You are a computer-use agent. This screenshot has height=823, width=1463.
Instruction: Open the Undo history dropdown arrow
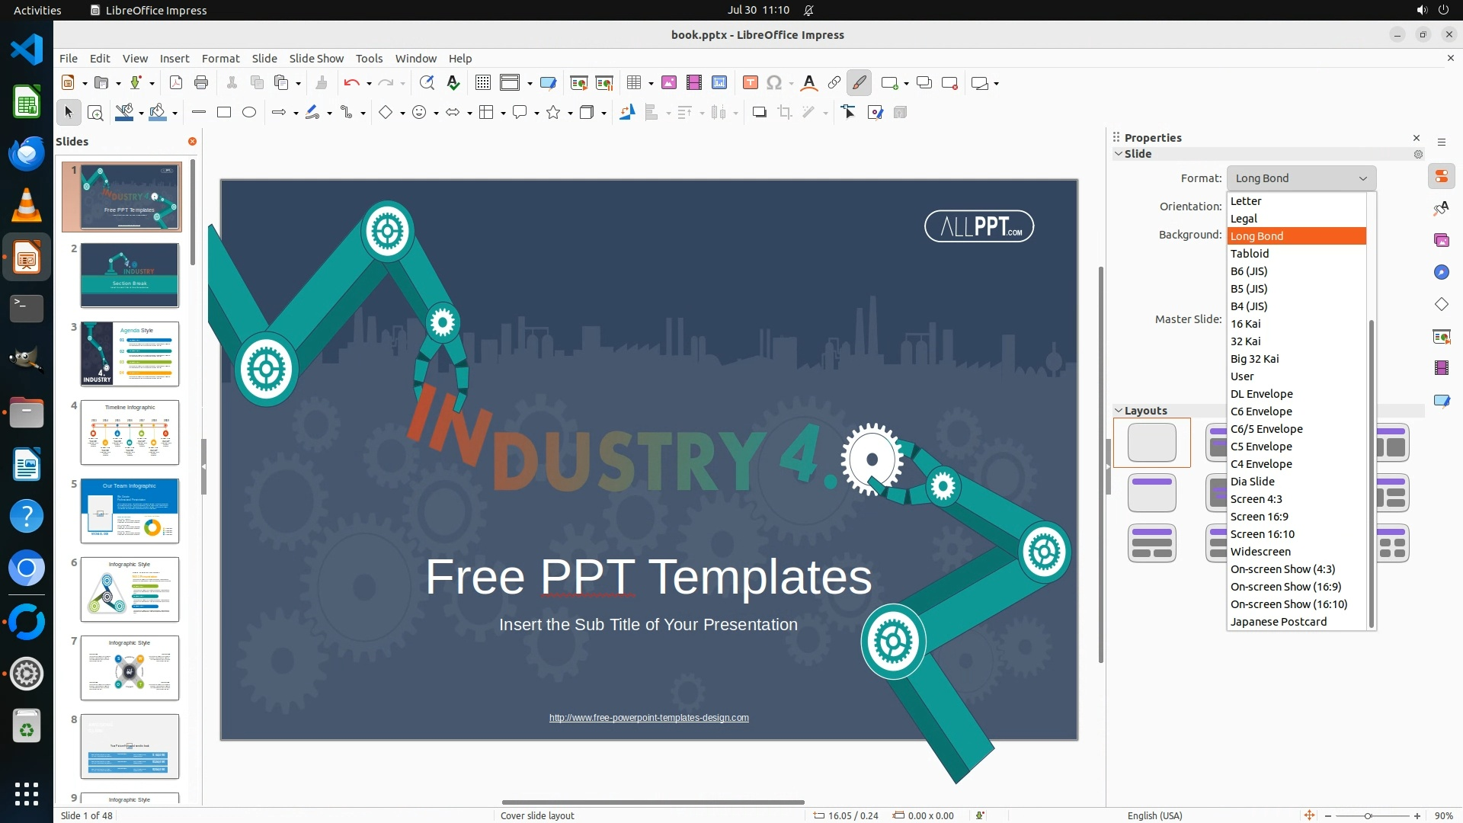pyautogui.click(x=369, y=84)
